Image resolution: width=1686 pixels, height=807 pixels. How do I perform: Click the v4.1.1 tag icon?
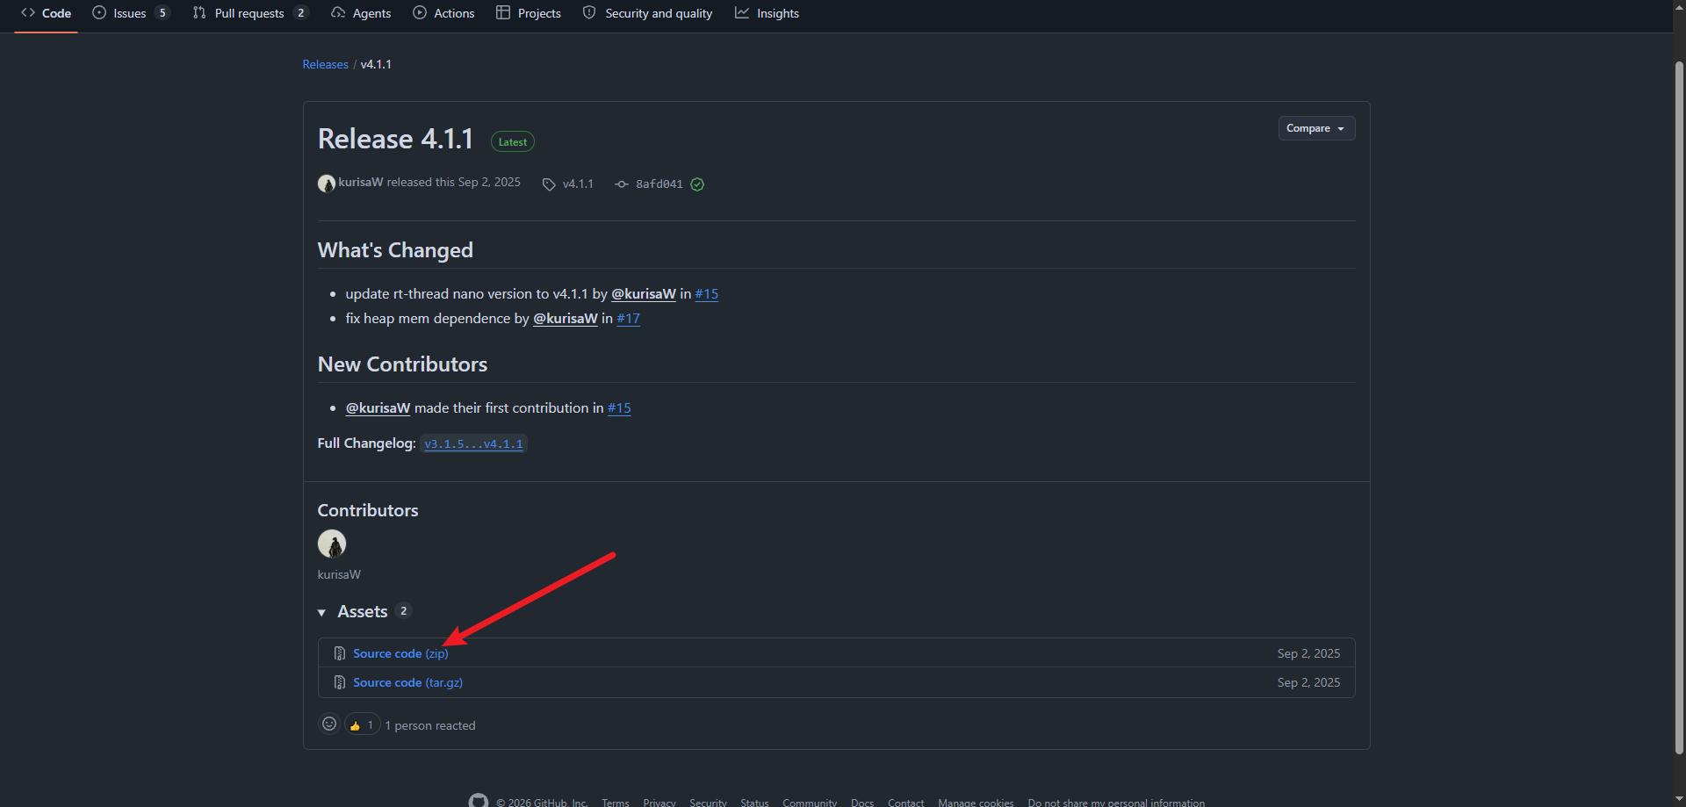(x=549, y=184)
